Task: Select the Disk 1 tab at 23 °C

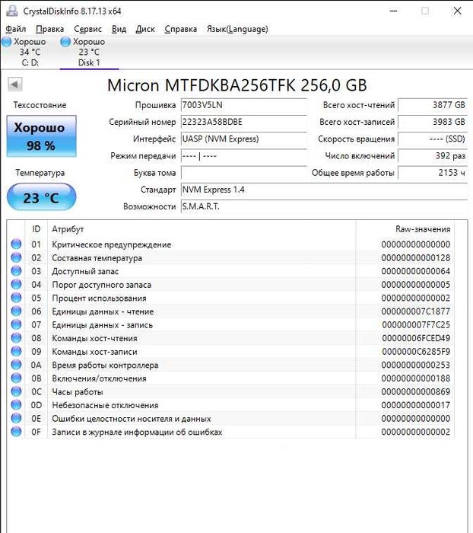Action: (89, 52)
